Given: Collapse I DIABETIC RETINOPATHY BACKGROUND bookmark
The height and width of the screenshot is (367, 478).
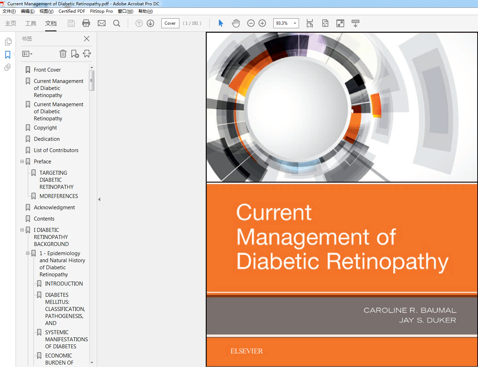Looking at the screenshot, I should click(x=22, y=230).
